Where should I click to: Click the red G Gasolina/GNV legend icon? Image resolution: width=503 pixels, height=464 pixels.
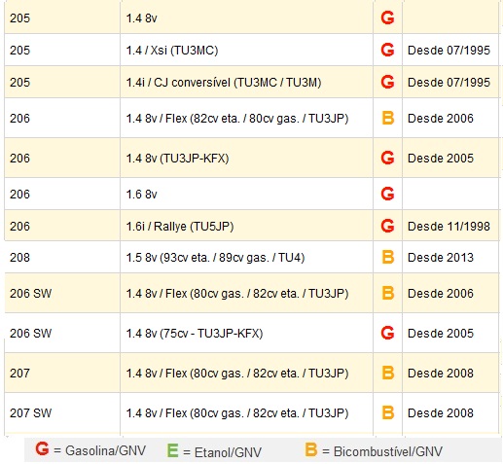pos(42,449)
